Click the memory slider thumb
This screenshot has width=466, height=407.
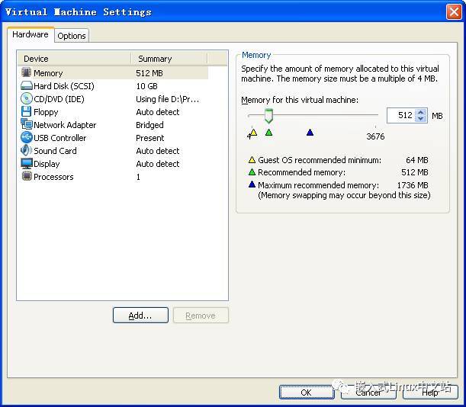pyautogui.click(x=268, y=116)
